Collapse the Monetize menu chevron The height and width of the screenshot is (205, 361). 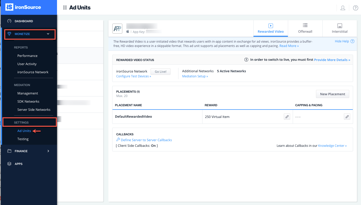(x=48, y=34)
